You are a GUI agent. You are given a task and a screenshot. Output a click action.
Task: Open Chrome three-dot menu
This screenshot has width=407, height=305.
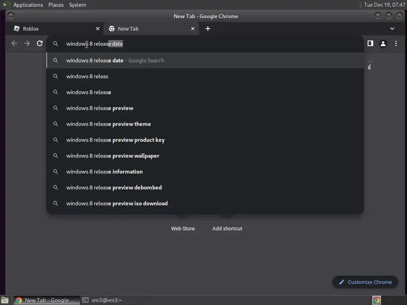396,44
